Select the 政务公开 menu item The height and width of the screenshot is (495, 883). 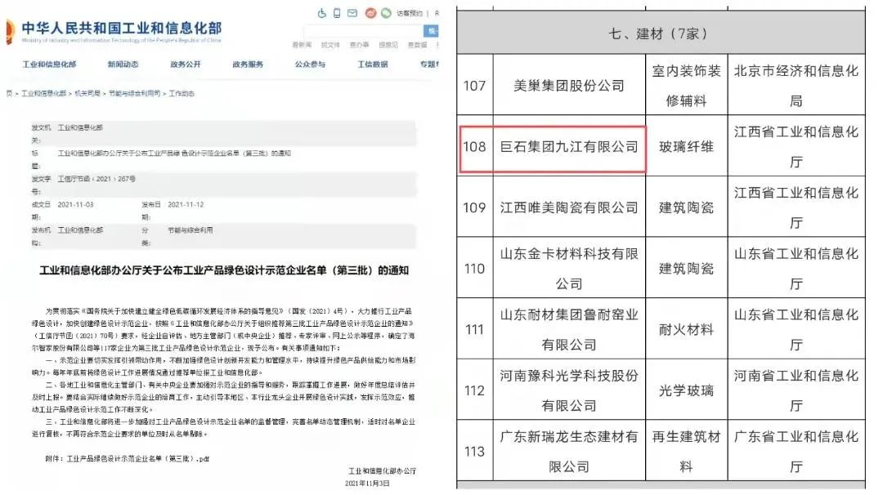tap(186, 65)
